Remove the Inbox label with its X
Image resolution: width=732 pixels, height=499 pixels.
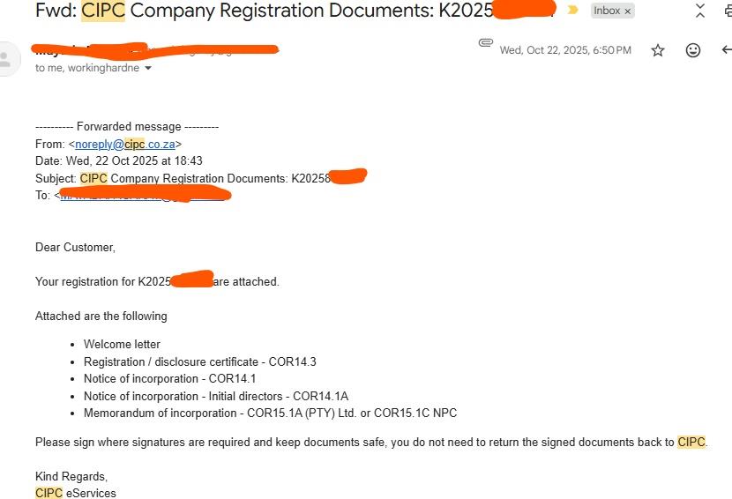point(628,11)
